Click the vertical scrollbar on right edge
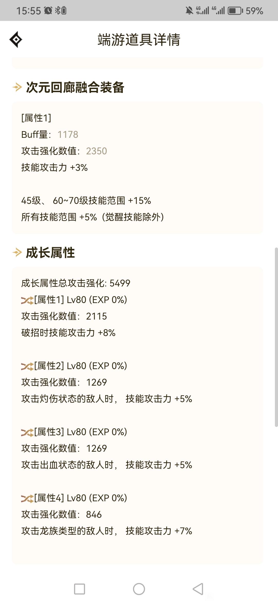The height and width of the screenshot is (604, 278). coord(276,337)
